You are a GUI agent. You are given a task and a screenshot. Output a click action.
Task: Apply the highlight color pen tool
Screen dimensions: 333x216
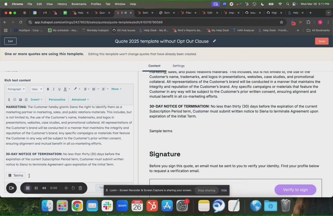(x=75, y=89)
